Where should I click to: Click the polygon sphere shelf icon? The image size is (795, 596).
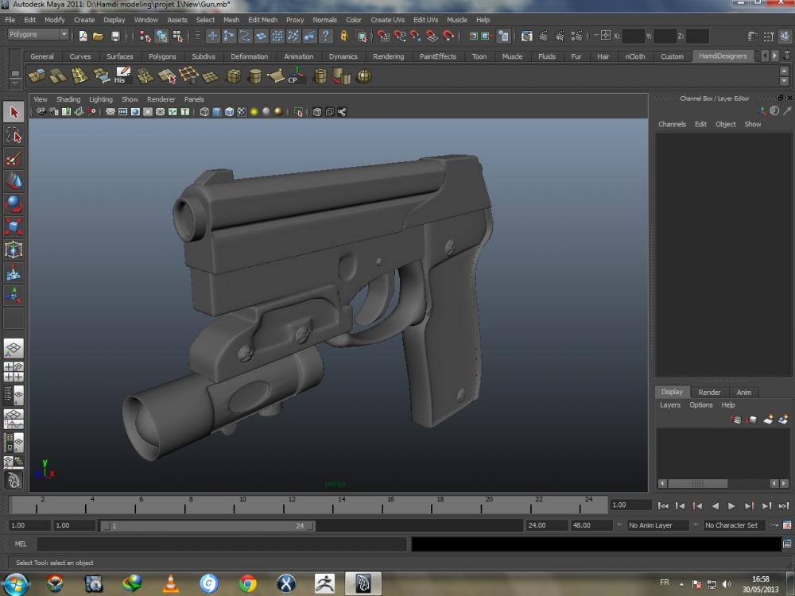pos(364,76)
